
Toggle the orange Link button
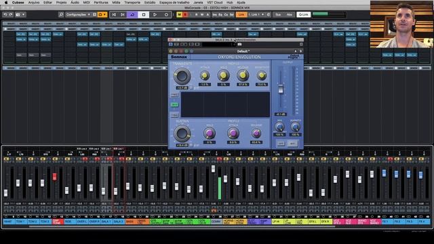coord(241,15)
